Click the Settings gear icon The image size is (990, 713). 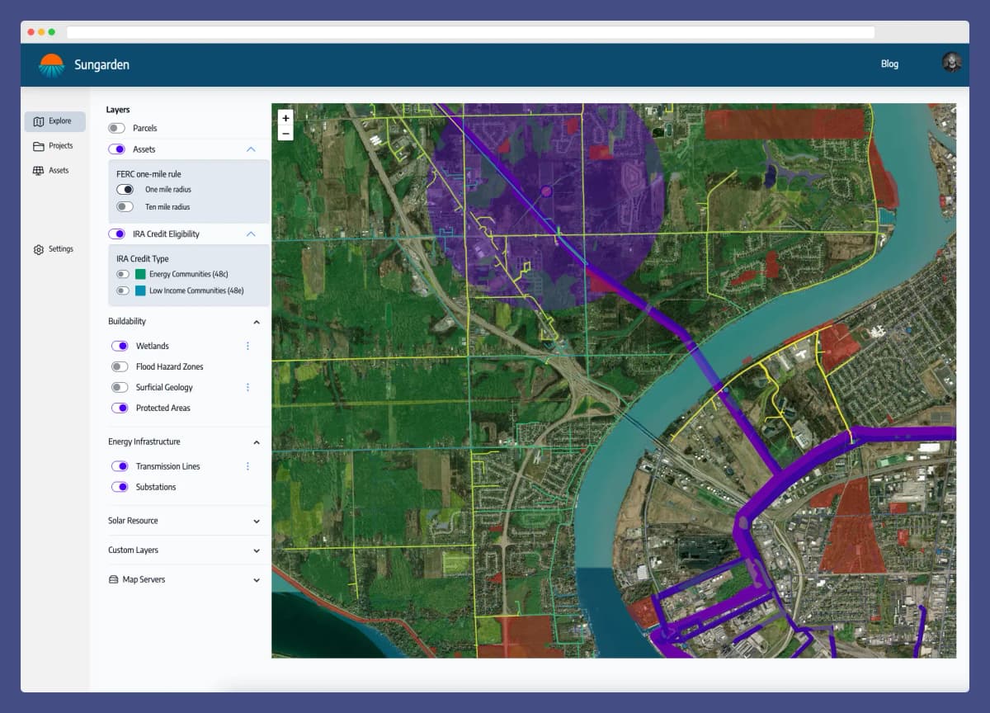pos(39,249)
